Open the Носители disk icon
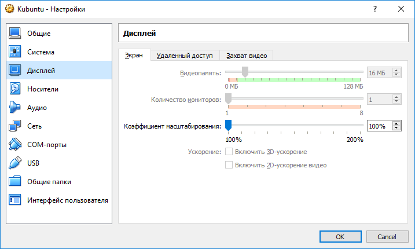The image size is (415, 249). coord(14,89)
